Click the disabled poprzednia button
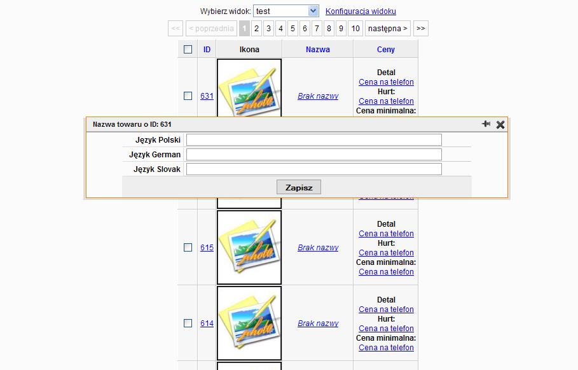This screenshot has width=578, height=370. [x=211, y=29]
